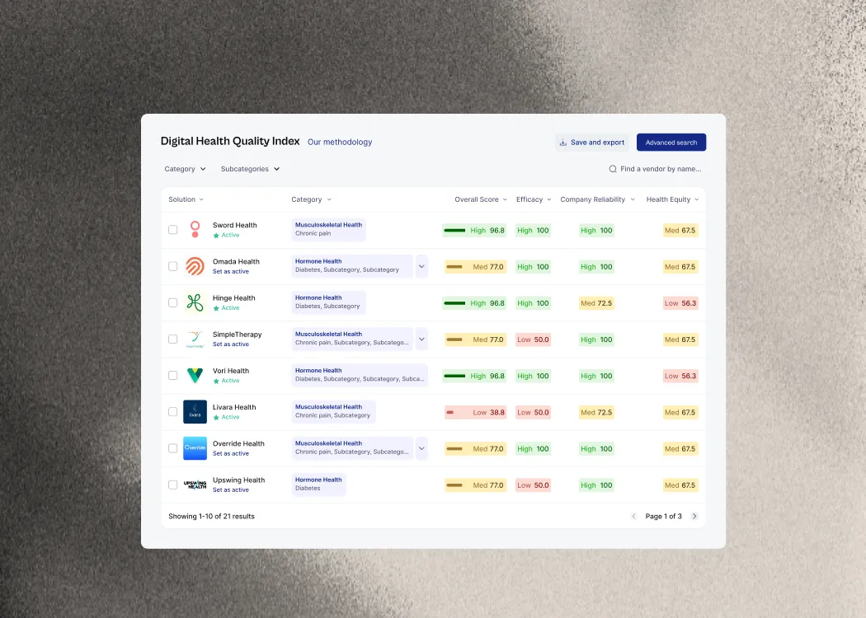Open the Category filter dropdown
Image resolution: width=866 pixels, height=618 pixels.
click(x=185, y=169)
